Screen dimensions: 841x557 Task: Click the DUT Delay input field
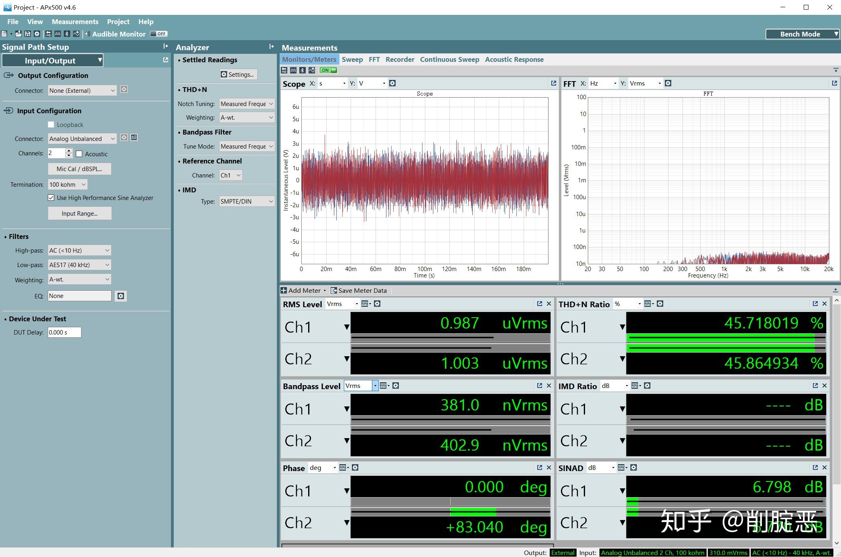pyautogui.click(x=64, y=332)
